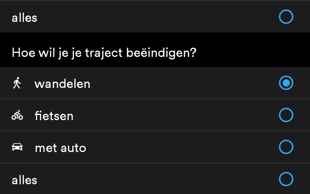
Task: Select the met auto radio button
Action: pos(286,147)
